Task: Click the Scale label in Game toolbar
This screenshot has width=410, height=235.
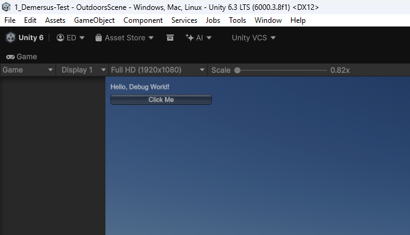Action: tap(221, 70)
